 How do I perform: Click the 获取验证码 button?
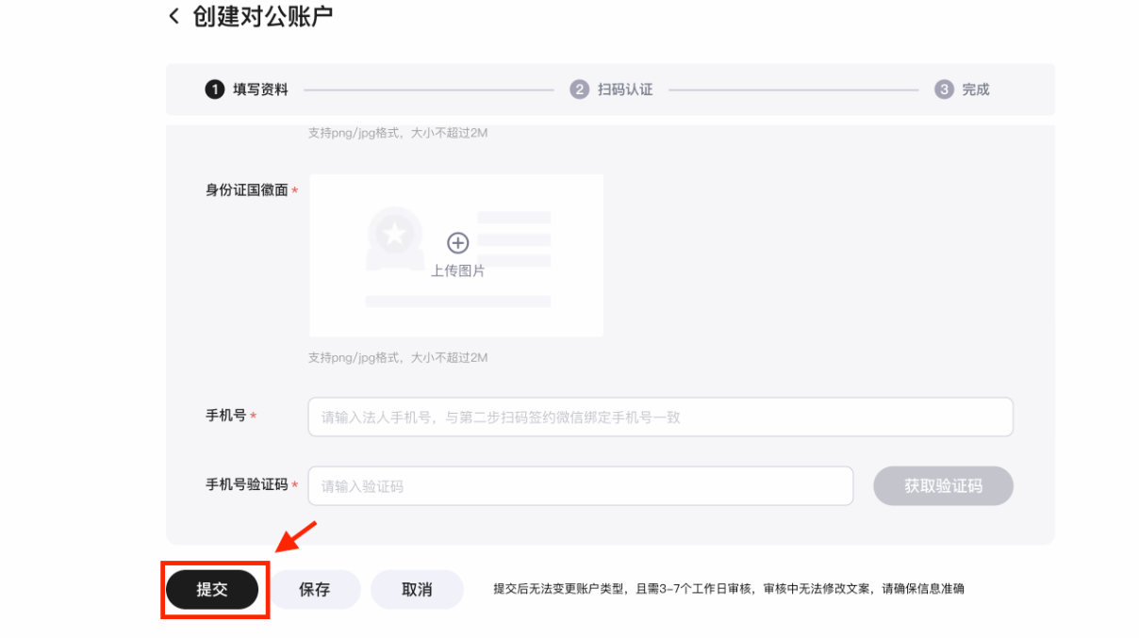[943, 486]
